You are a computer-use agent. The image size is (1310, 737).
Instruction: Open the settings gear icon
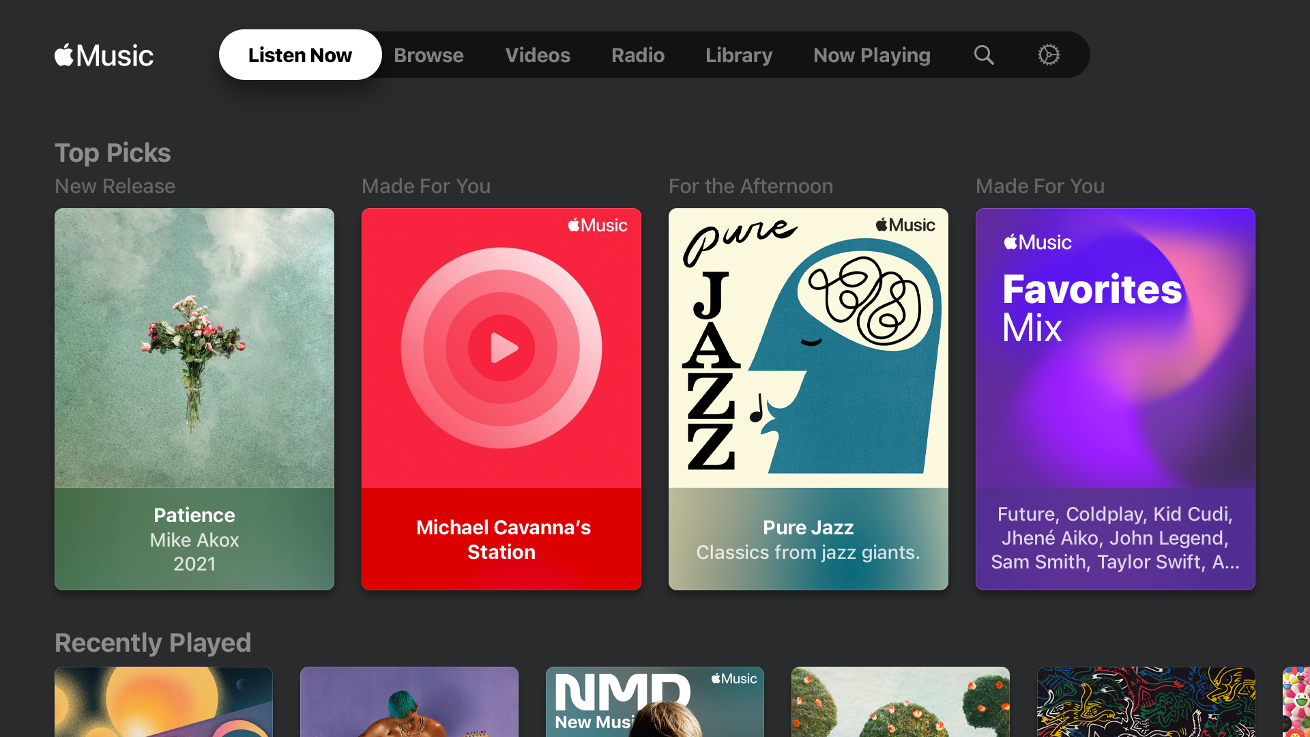pyautogui.click(x=1049, y=55)
